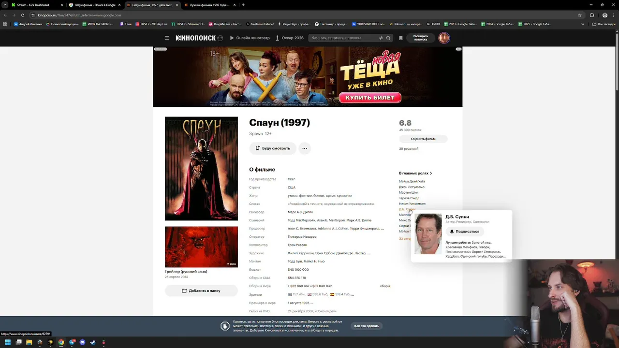The width and height of the screenshot is (619, 348).
Task: Open the 39 рецензий link
Action: tap(409, 149)
